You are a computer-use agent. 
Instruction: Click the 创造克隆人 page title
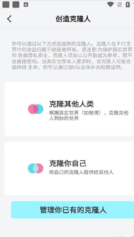(73, 19)
